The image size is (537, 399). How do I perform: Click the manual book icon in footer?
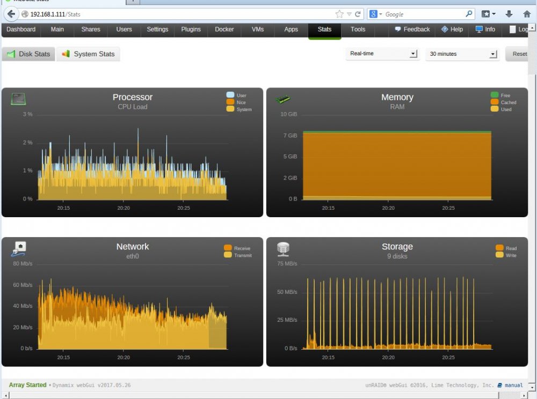[x=499, y=385]
